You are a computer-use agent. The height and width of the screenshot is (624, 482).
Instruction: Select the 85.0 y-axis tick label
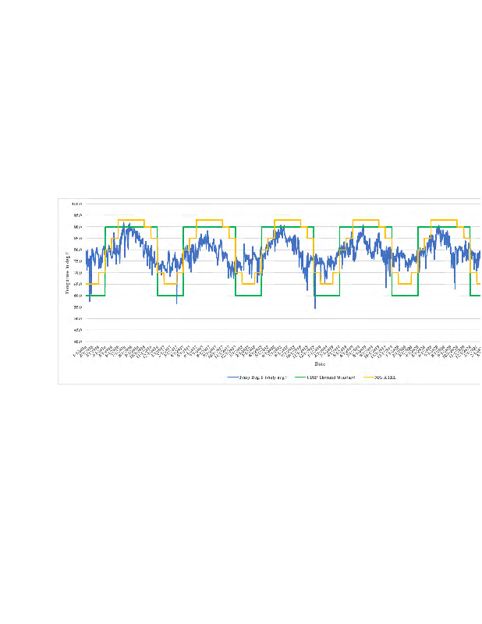(77, 238)
